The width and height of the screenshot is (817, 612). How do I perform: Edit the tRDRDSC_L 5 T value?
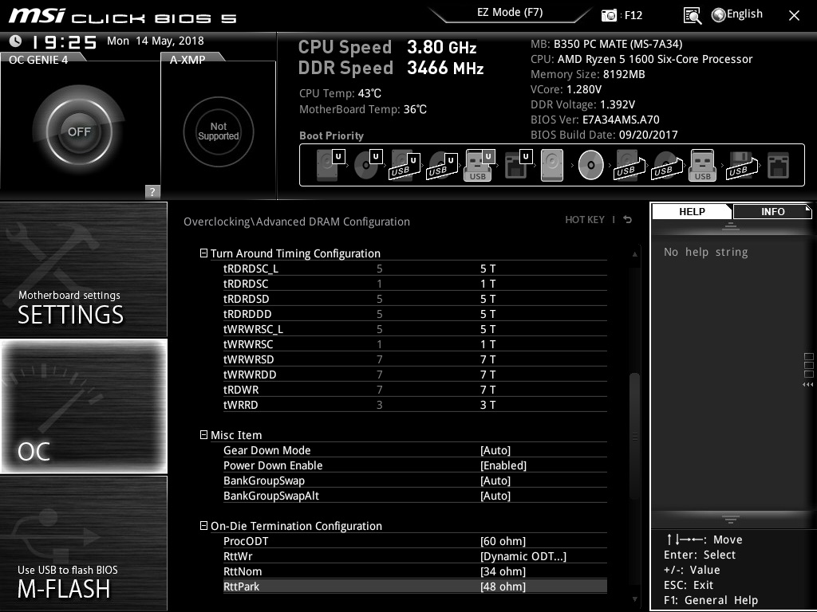coord(487,269)
